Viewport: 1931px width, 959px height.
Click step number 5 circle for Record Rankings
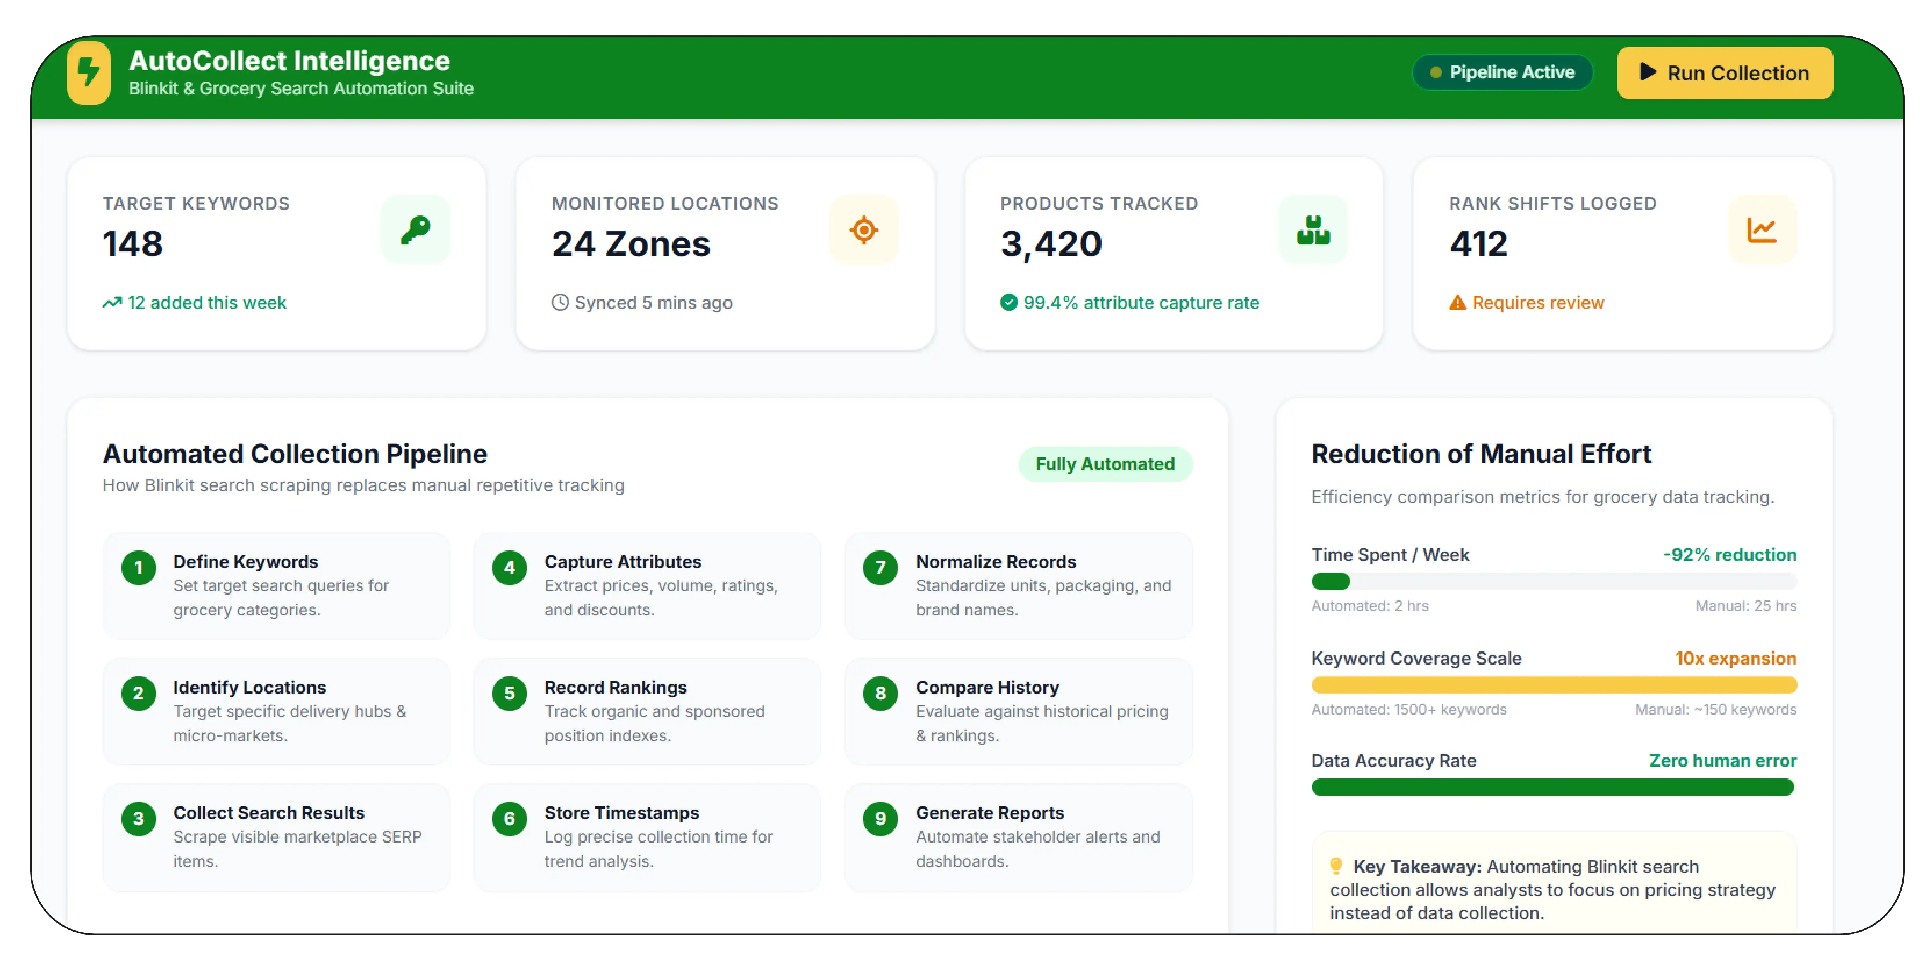[x=510, y=694]
